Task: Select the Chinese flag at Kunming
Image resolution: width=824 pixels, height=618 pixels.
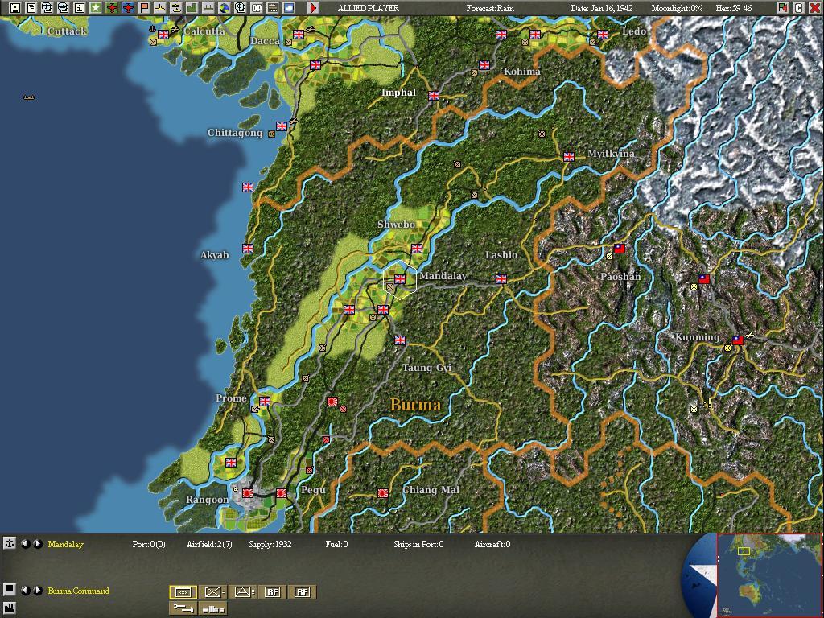Action: coord(738,340)
